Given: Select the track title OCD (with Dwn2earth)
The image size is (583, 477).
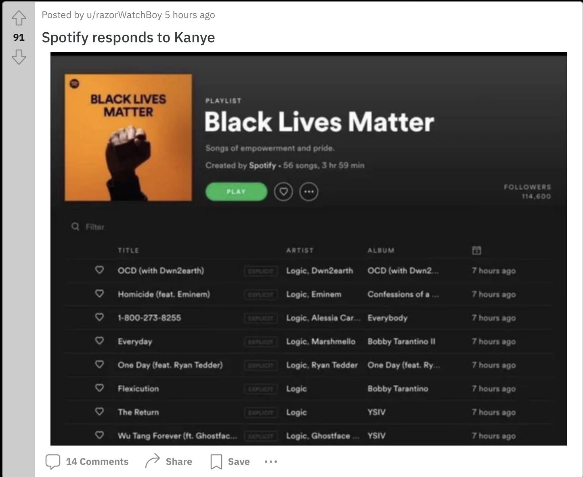Looking at the screenshot, I should (161, 271).
